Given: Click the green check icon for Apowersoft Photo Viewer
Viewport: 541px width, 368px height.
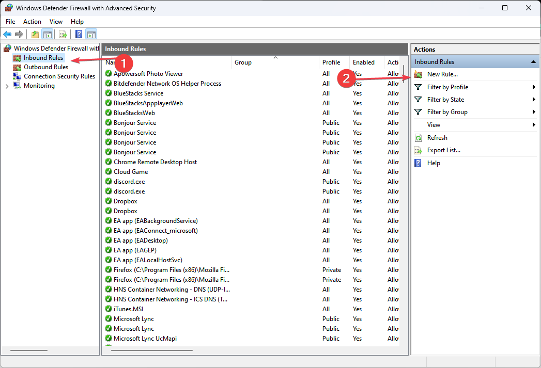Looking at the screenshot, I should tap(109, 73).
